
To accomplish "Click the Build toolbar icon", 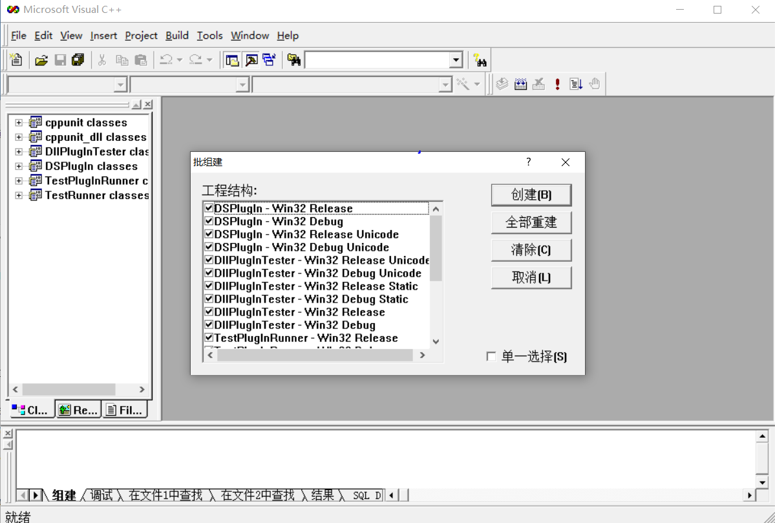I will 520,84.
